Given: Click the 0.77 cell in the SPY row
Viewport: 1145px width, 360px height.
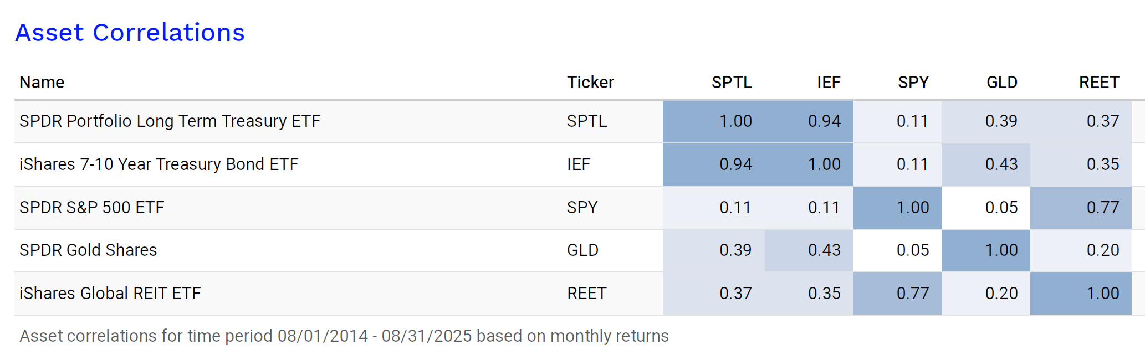Looking at the screenshot, I should point(1102,208).
